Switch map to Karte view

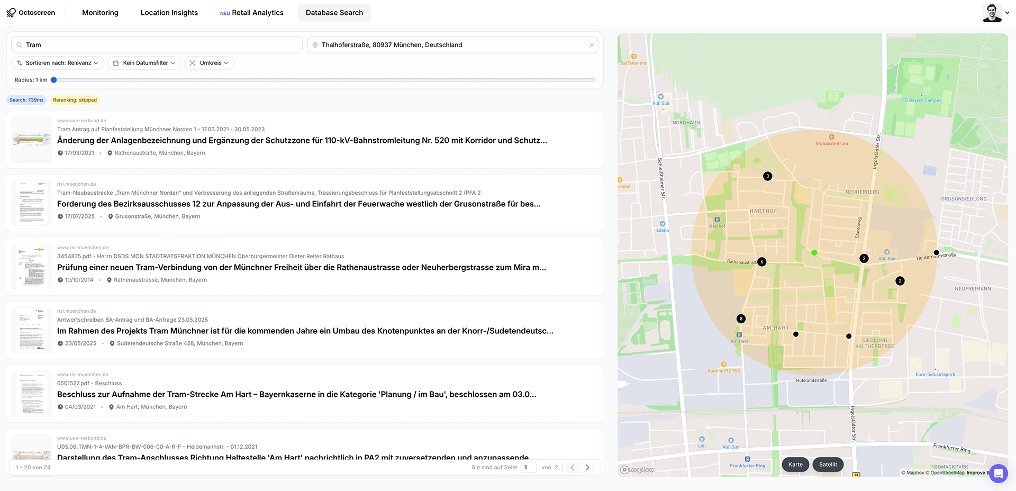(795, 465)
